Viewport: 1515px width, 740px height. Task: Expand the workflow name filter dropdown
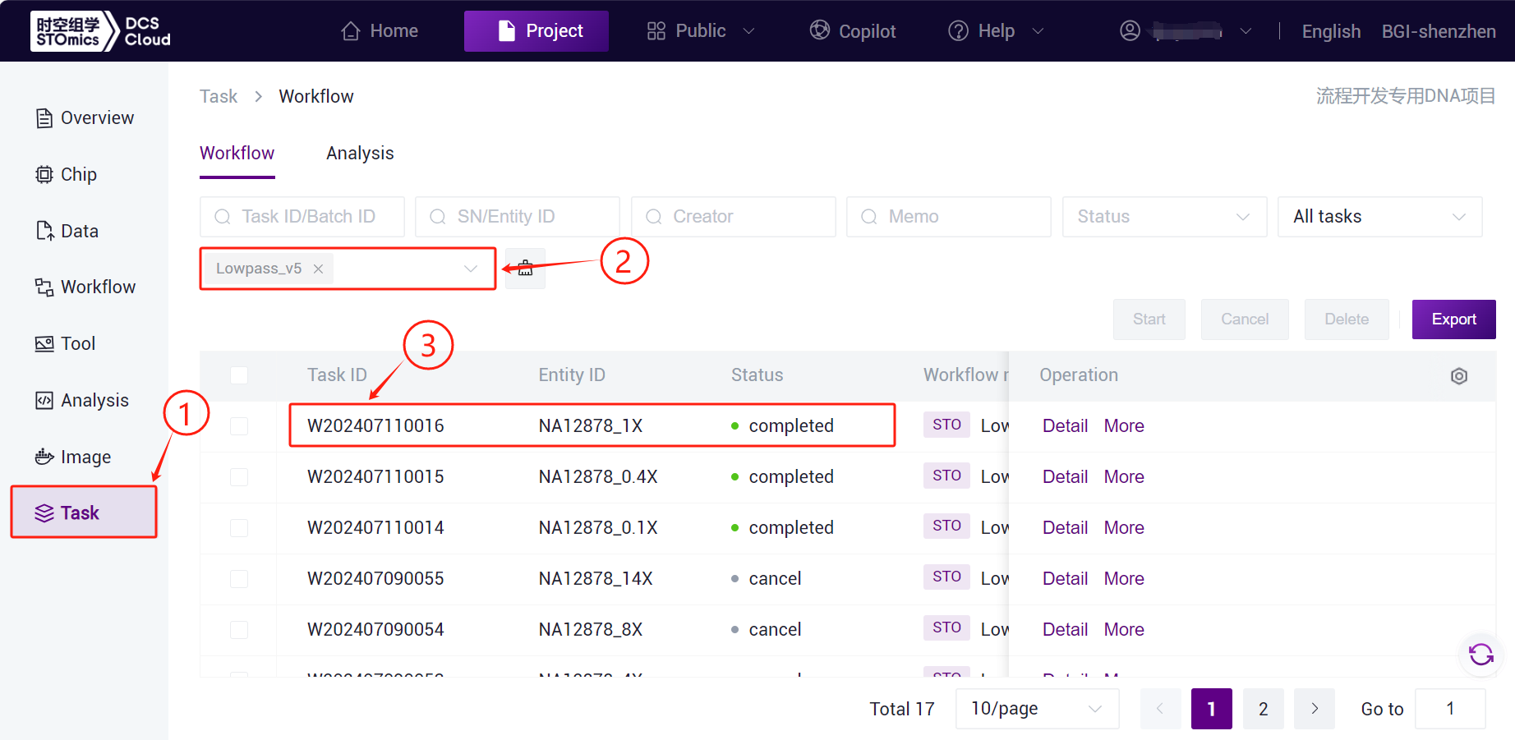point(471,269)
